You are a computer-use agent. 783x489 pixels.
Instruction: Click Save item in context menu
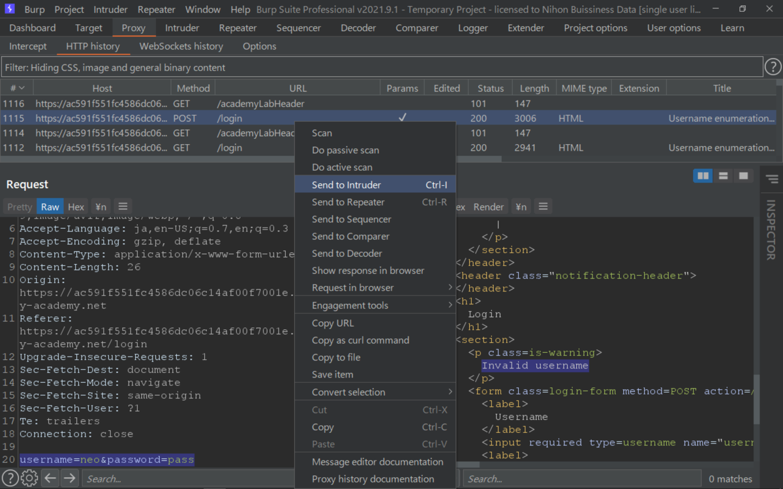(375, 374)
